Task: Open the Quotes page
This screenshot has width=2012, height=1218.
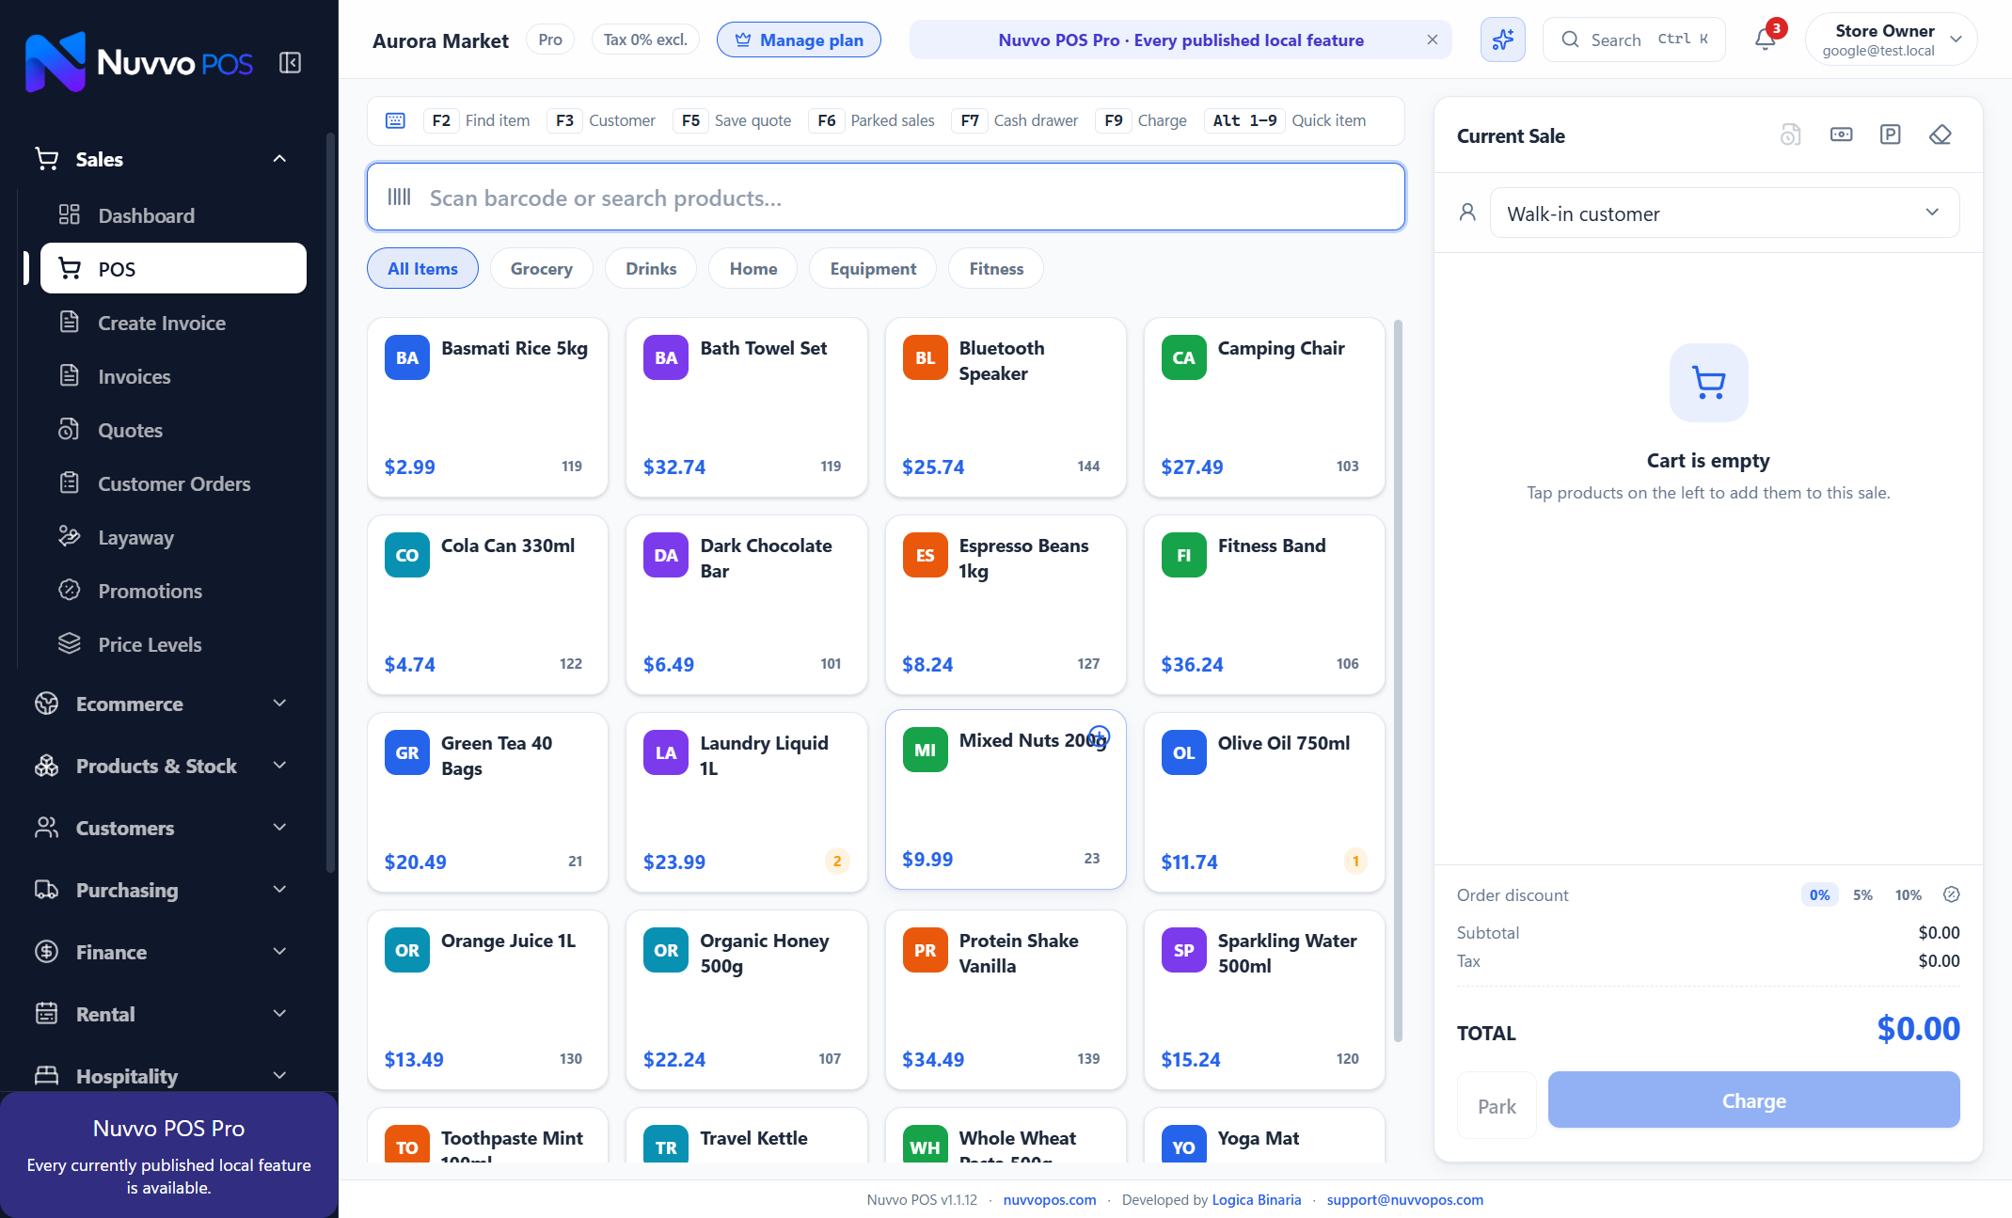Action: pos(173,430)
